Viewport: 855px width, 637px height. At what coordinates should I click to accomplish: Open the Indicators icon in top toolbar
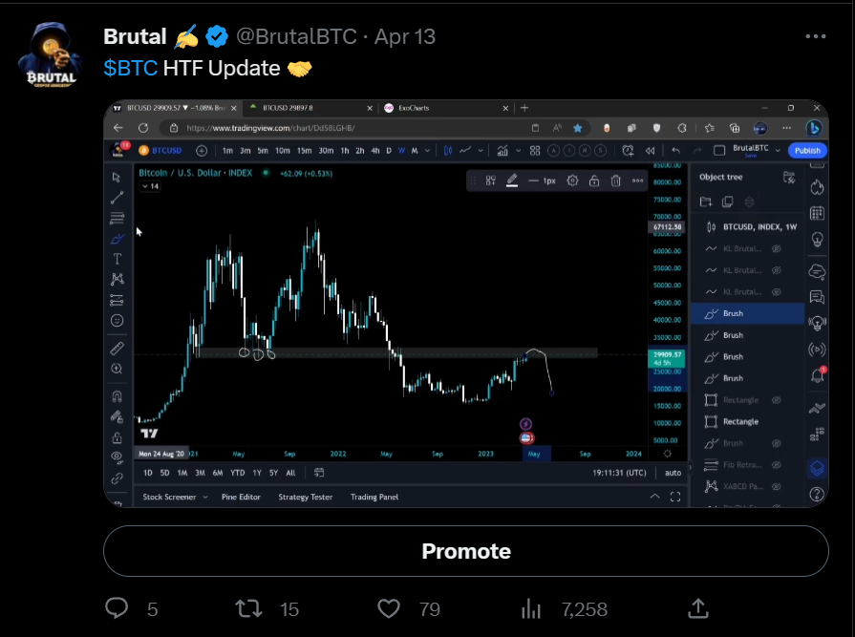click(502, 150)
